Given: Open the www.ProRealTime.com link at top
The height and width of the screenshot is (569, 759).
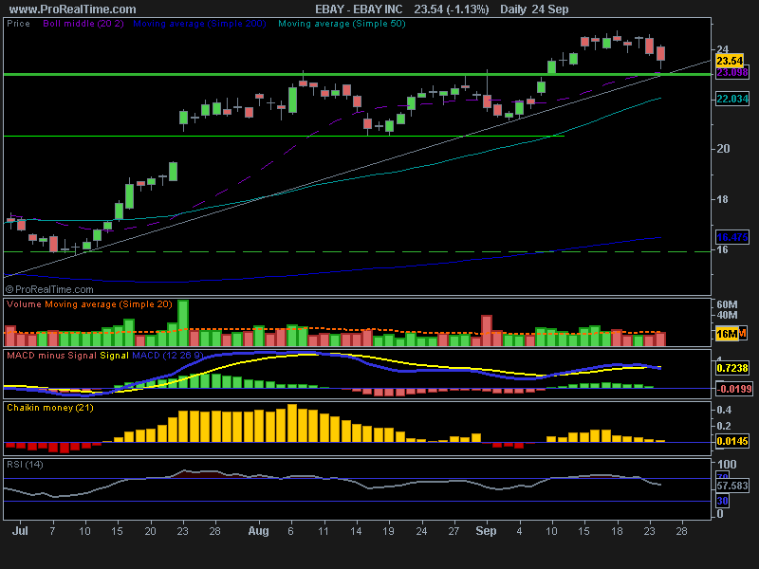Looking at the screenshot, I should (73, 9).
